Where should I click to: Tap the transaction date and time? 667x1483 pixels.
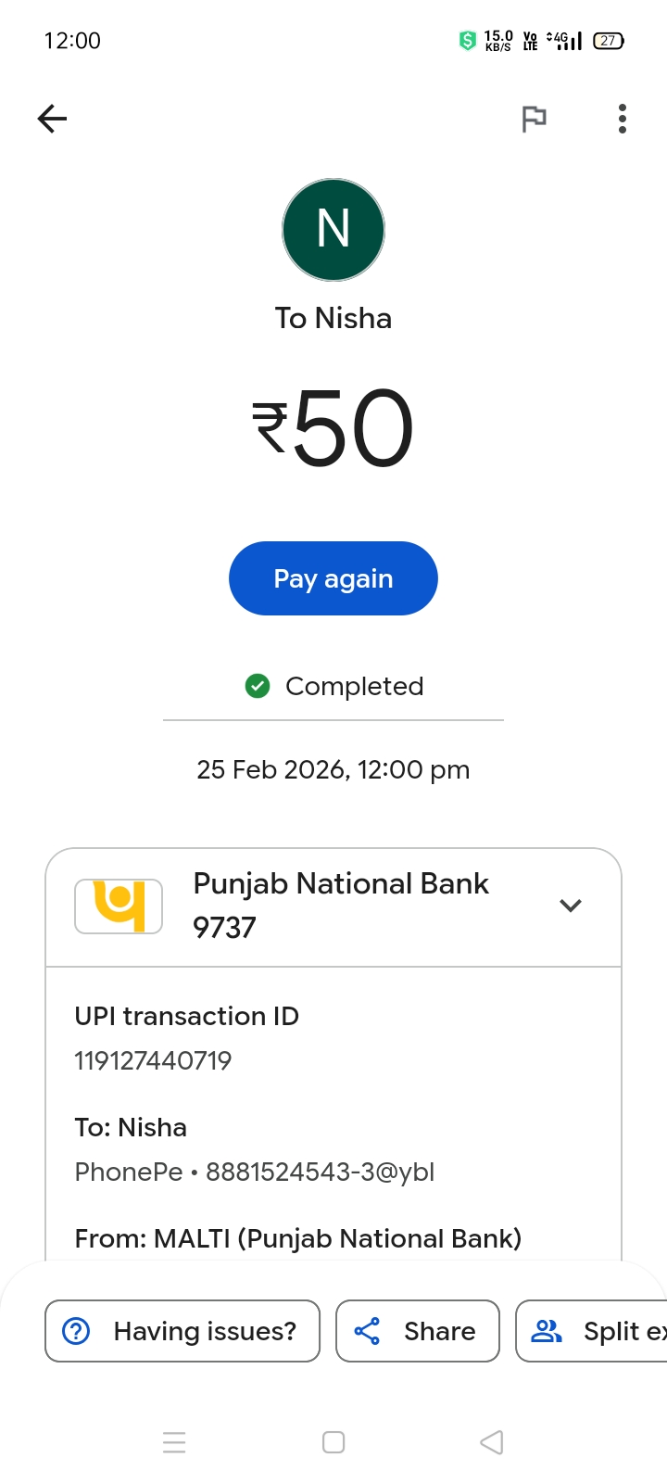pos(333,769)
